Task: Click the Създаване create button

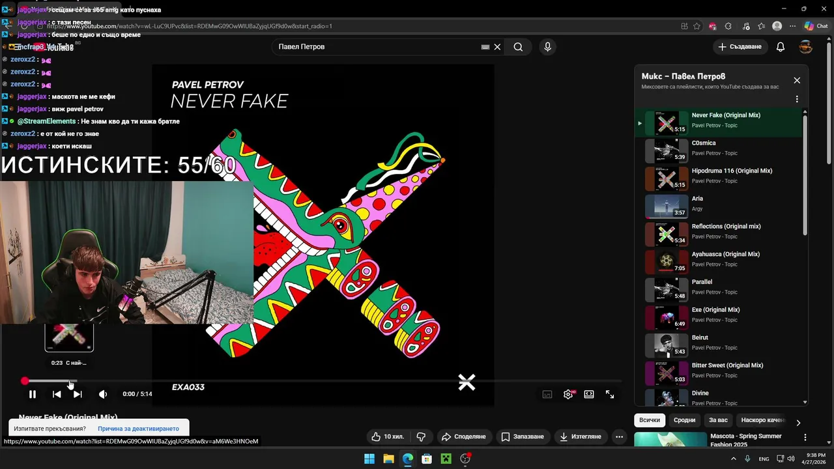Action: (740, 47)
